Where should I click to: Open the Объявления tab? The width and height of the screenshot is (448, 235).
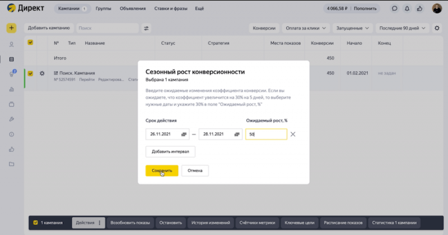(x=132, y=9)
